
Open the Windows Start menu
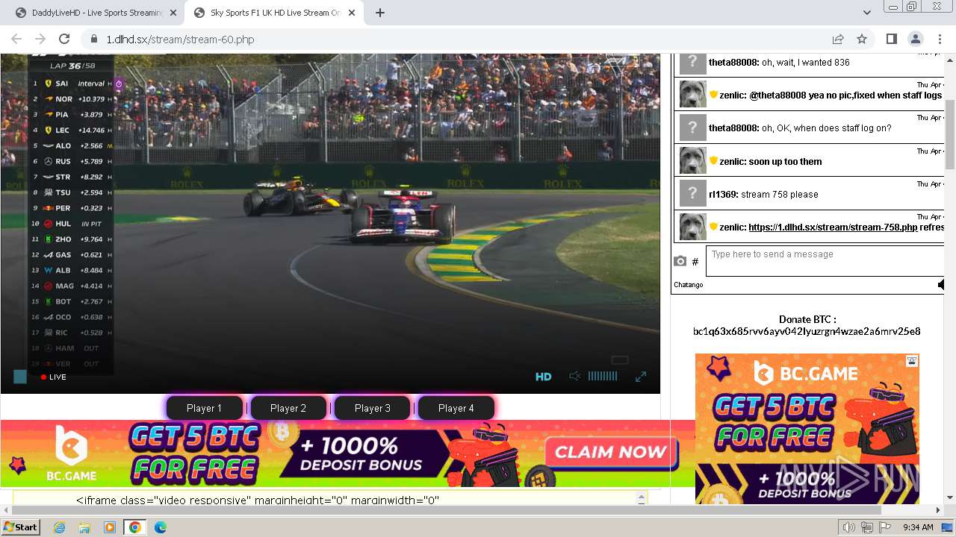[21, 527]
